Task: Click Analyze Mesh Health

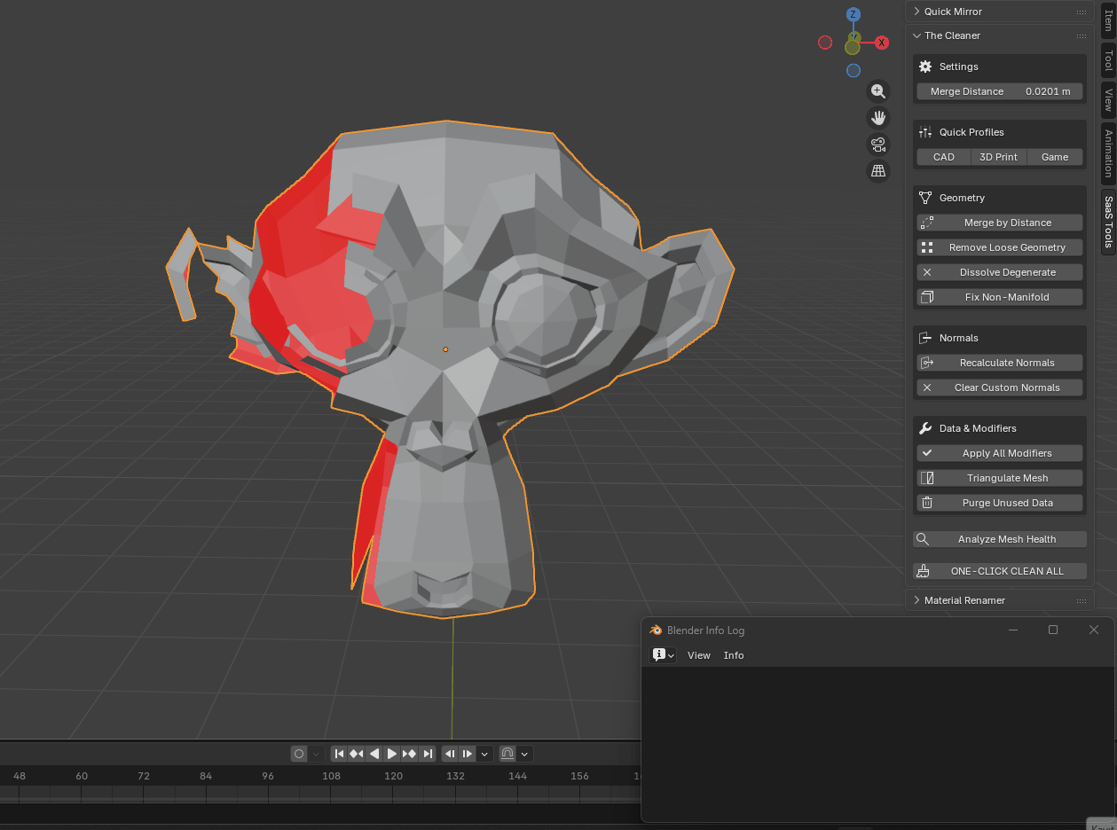Action: (1000, 539)
